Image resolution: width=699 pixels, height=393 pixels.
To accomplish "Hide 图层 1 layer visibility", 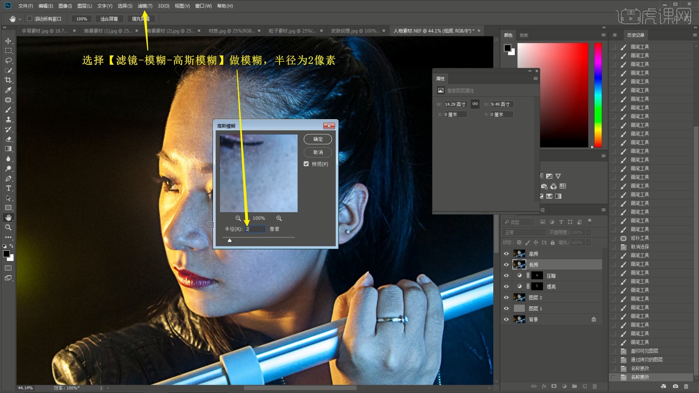I will click(506, 309).
